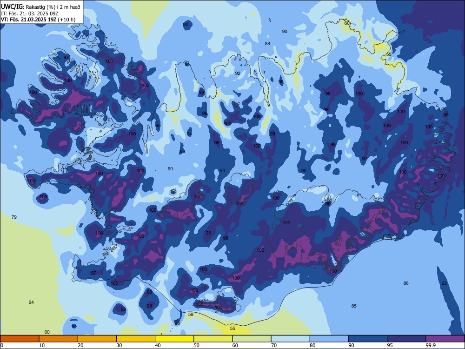
Task: Select the golden 30–40 legend color block
Action: [136, 339]
